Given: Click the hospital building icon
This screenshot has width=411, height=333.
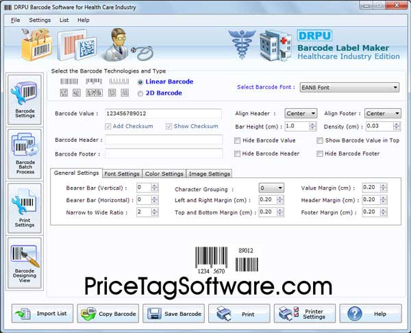Looking at the screenshot, I should pyautogui.click(x=275, y=46).
